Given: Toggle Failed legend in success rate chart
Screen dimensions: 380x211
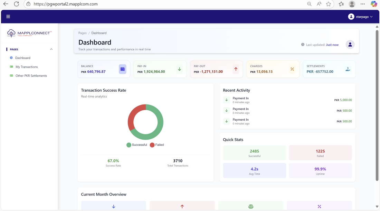Looking at the screenshot, I should click(157, 145).
